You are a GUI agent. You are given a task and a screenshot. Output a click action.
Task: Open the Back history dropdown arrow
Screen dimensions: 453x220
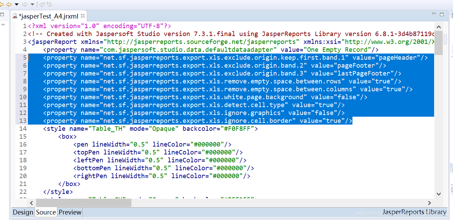[16, 4]
